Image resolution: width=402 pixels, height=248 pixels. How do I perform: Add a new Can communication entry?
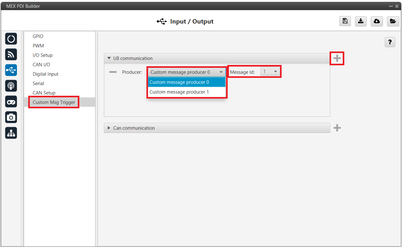pyautogui.click(x=337, y=128)
